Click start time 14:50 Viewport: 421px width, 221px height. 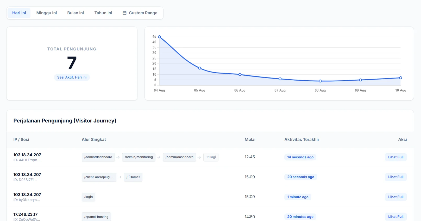[250, 217]
